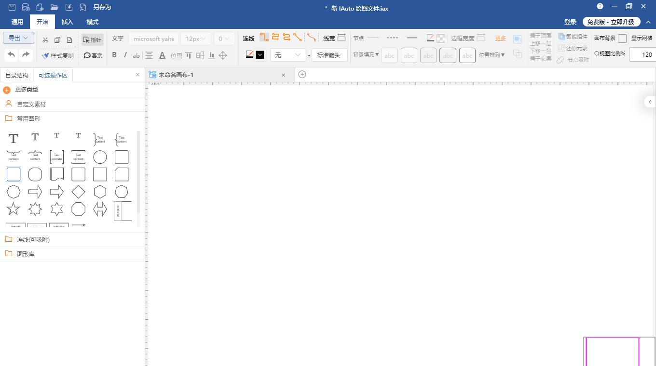Open the export (导出) dropdown
This screenshot has width=656, height=366.
coord(18,38)
